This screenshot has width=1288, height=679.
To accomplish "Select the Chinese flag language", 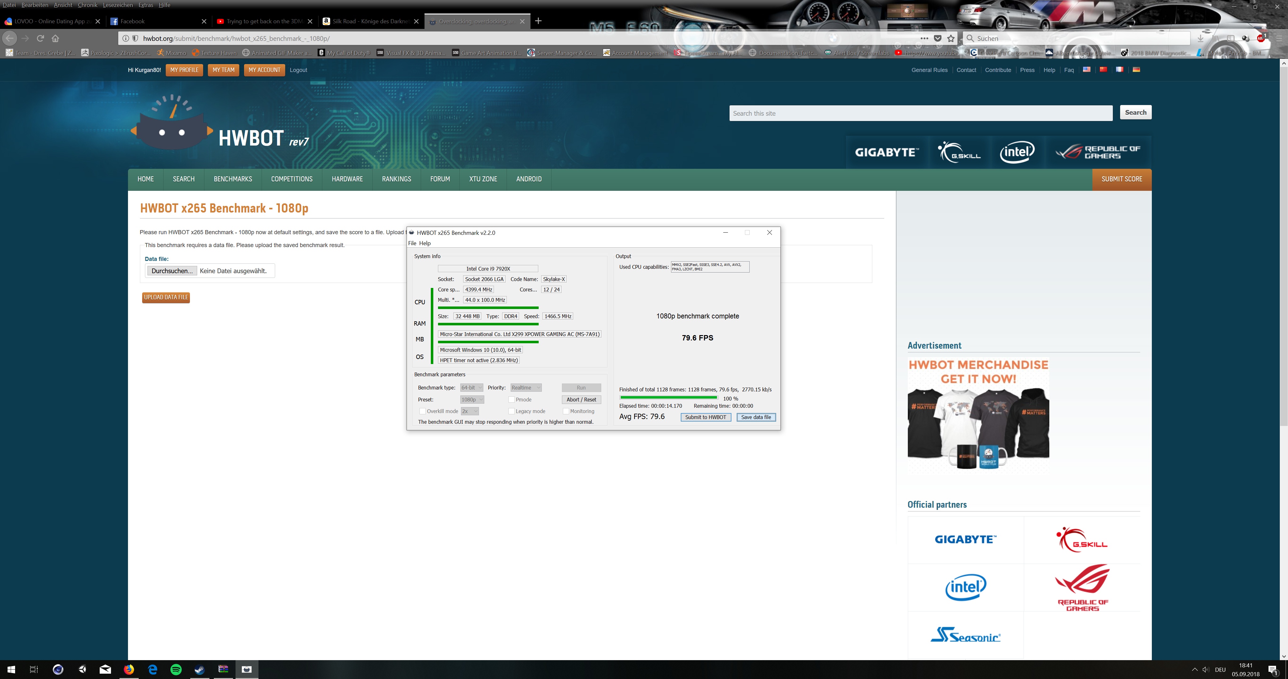I will pyautogui.click(x=1103, y=69).
